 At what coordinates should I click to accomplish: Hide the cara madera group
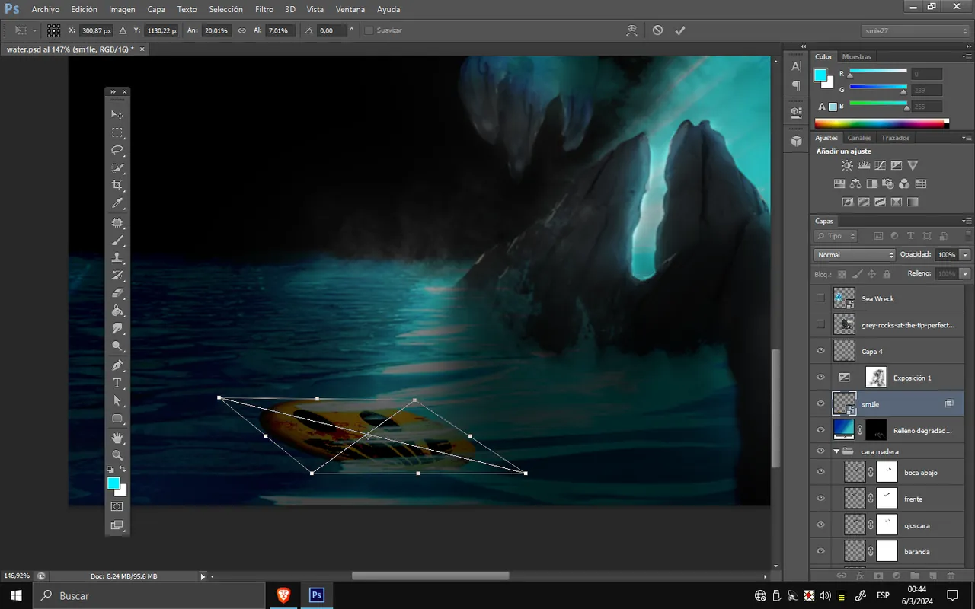point(820,451)
